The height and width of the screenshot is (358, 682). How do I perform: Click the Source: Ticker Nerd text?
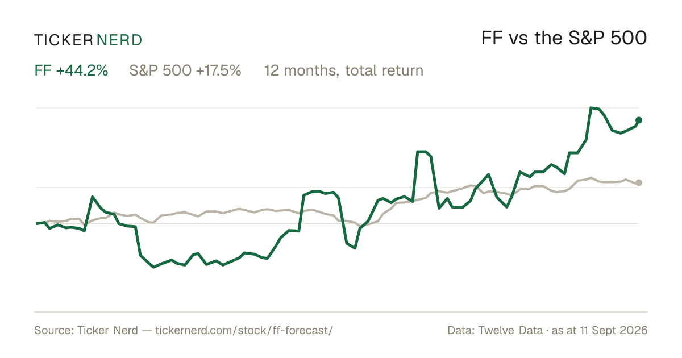click(86, 330)
